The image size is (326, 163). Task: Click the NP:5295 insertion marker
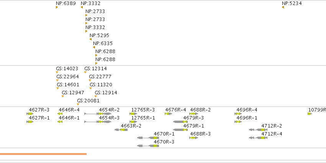click(90, 39)
